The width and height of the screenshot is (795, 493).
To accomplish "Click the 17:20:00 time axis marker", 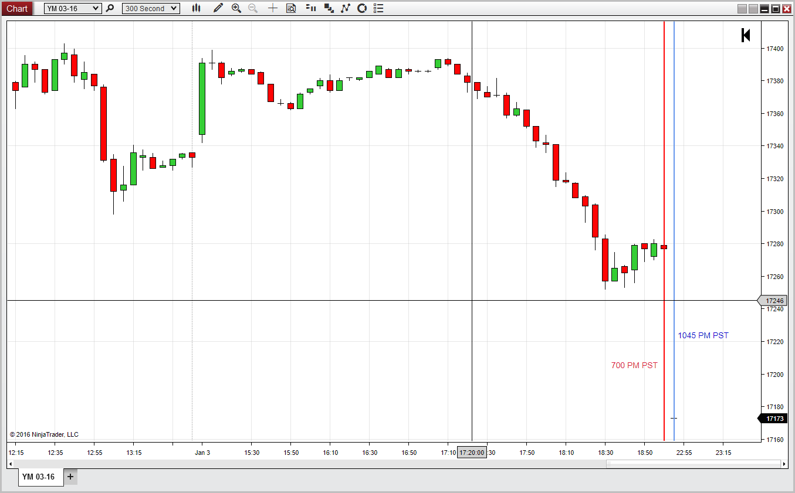I will [472, 453].
